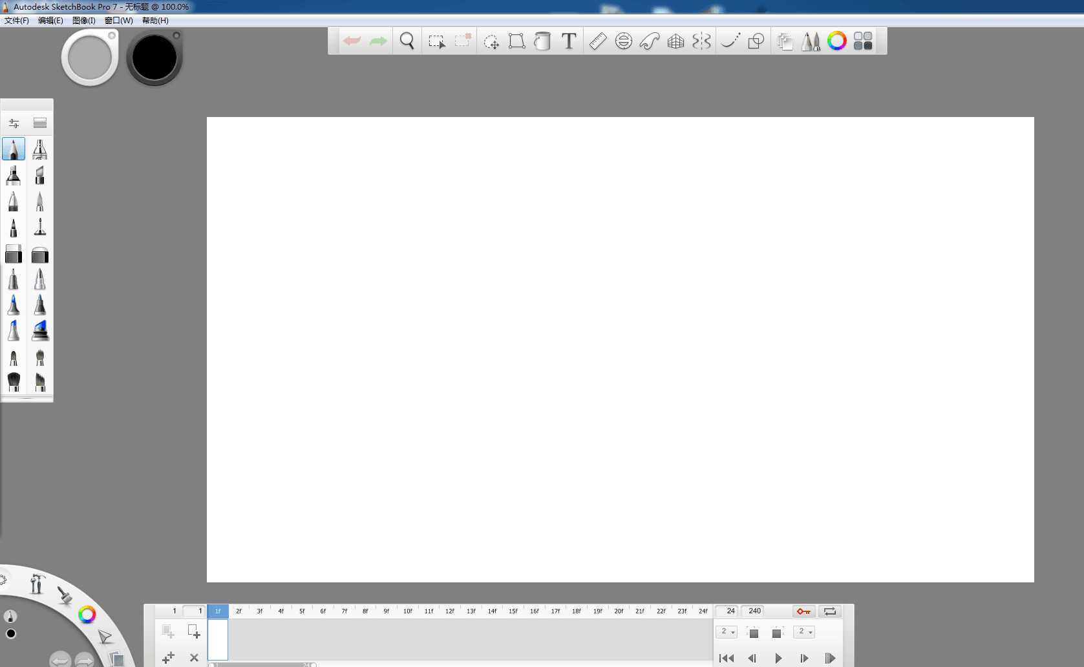The height and width of the screenshot is (667, 1084).
Task: Jump to the first frame
Action: (x=727, y=658)
